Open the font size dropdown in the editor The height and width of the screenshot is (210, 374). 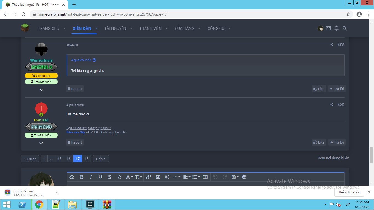[139, 177]
